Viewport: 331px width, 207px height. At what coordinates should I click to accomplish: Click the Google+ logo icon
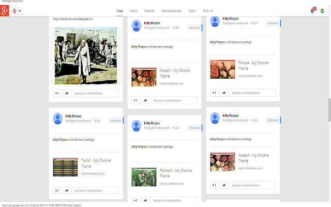5,11
